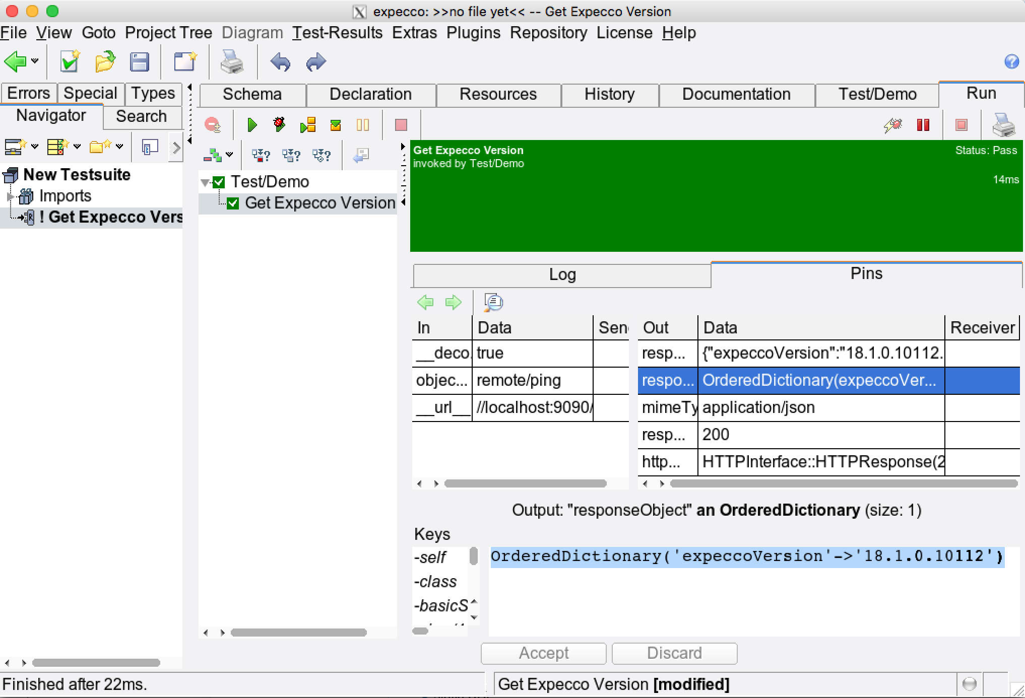Screen dimensions: 1025x698
Task: Click the single-step run icon
Action: [x=307, y=124]
